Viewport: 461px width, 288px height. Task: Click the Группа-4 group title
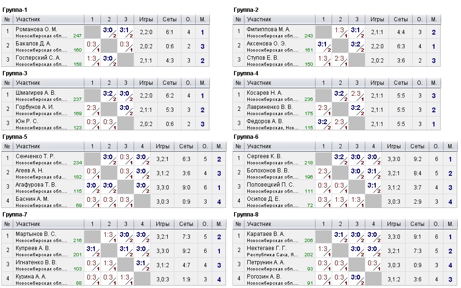246,73
